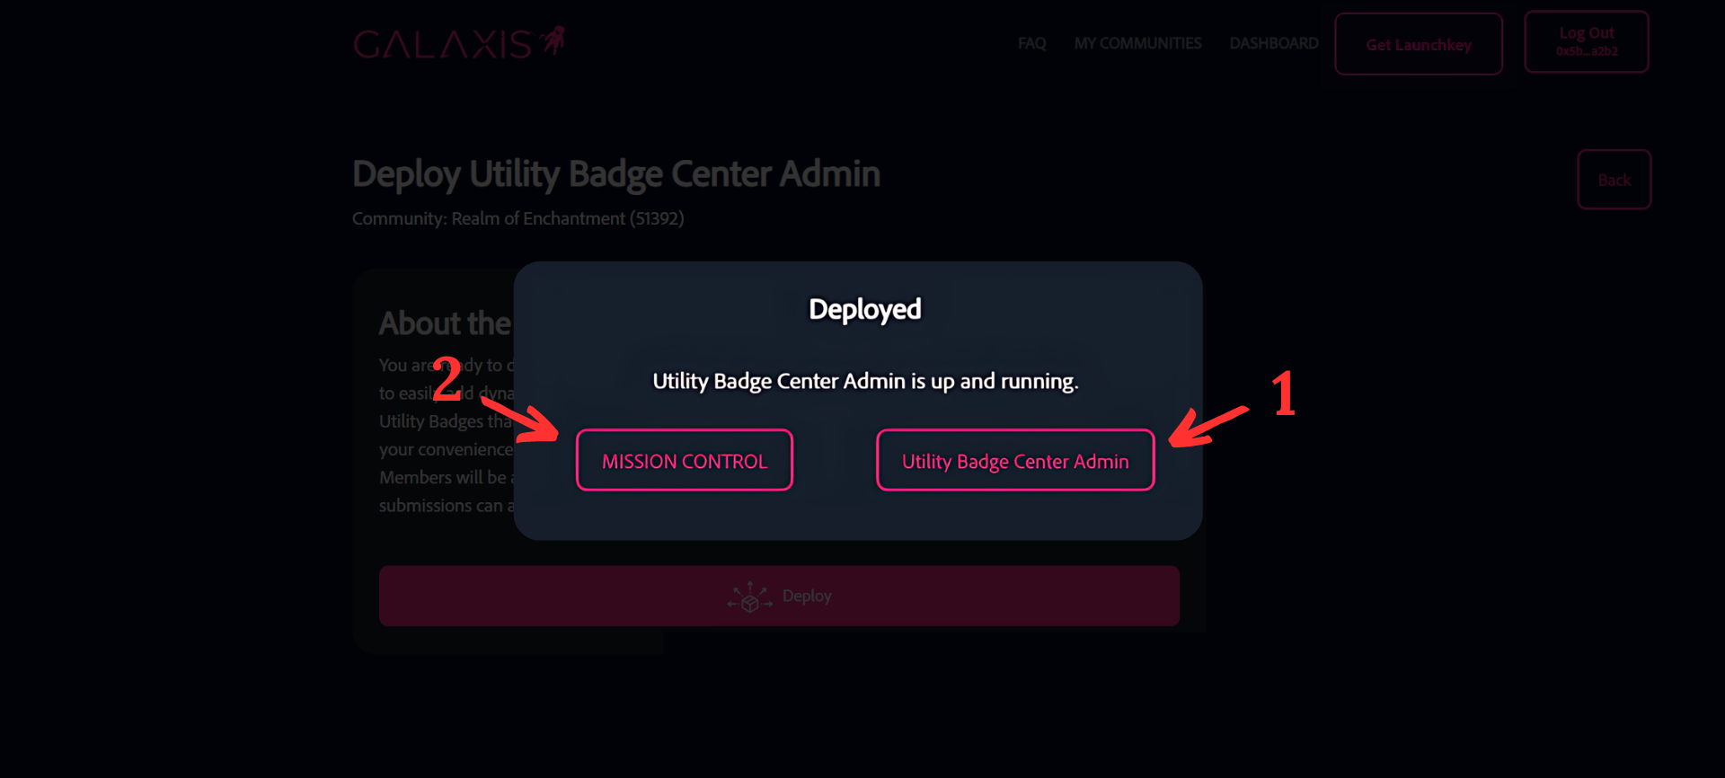The width and height of the screenshot is (1725, 778).
Task: Click the box icon on the Deploy bar
Action: coord(750,597)
